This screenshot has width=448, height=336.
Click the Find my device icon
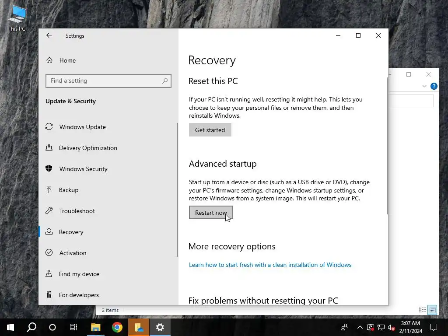click(49, 274)
